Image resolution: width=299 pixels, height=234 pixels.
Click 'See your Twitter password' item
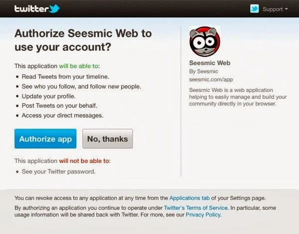[58, 171]
